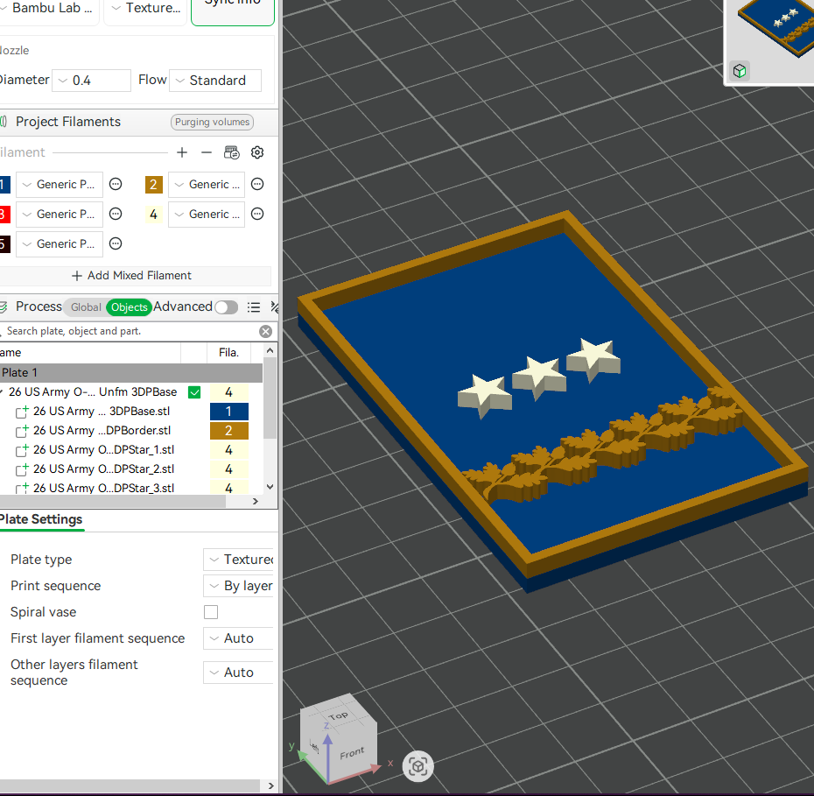This screenshot has height=796, width=814.
Task: Click the Fila. column header
Action: 228,353
